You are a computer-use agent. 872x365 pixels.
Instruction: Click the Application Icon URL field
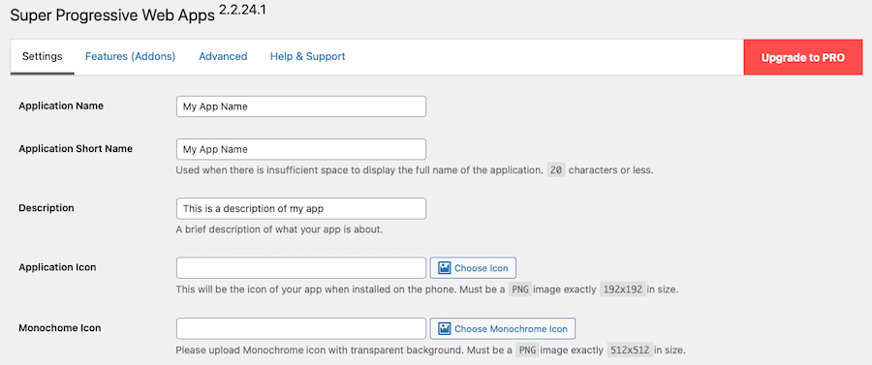tap(301, 268)
